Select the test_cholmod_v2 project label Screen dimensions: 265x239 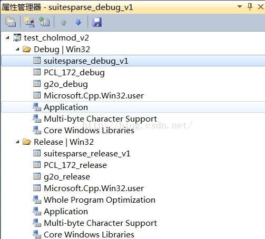coord(56,38)
